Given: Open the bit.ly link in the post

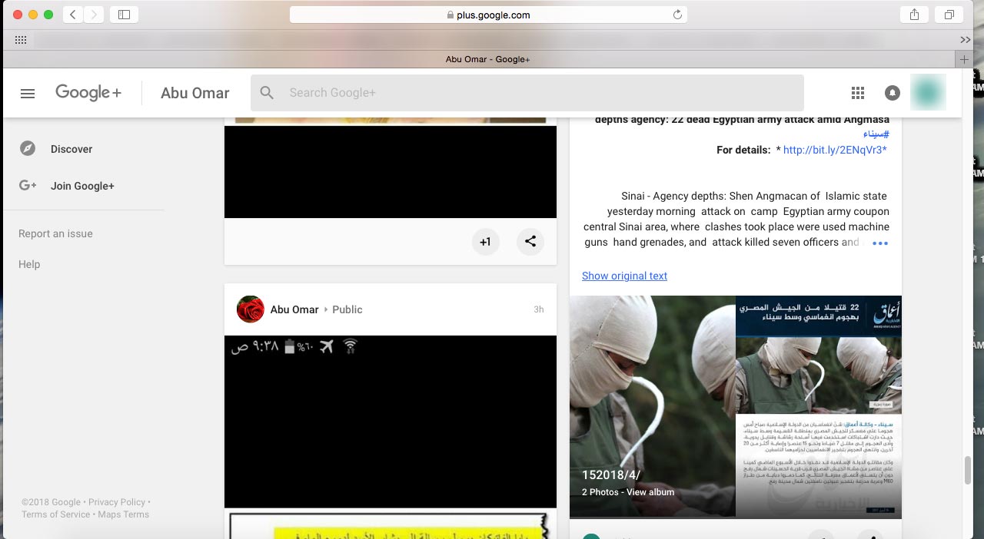Looking at the screenshot, I should click(x=834, y=150).
